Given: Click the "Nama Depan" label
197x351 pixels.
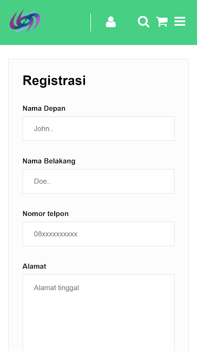Looking at the screenshot, I should click(x=44, y=108).
